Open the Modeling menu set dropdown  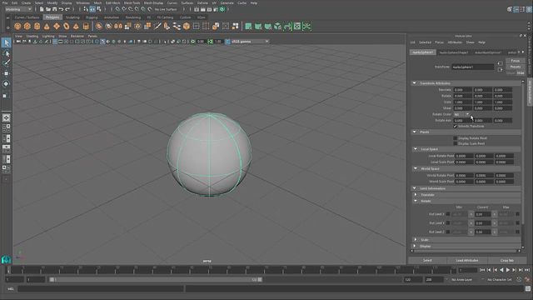[x=18, y=9]
